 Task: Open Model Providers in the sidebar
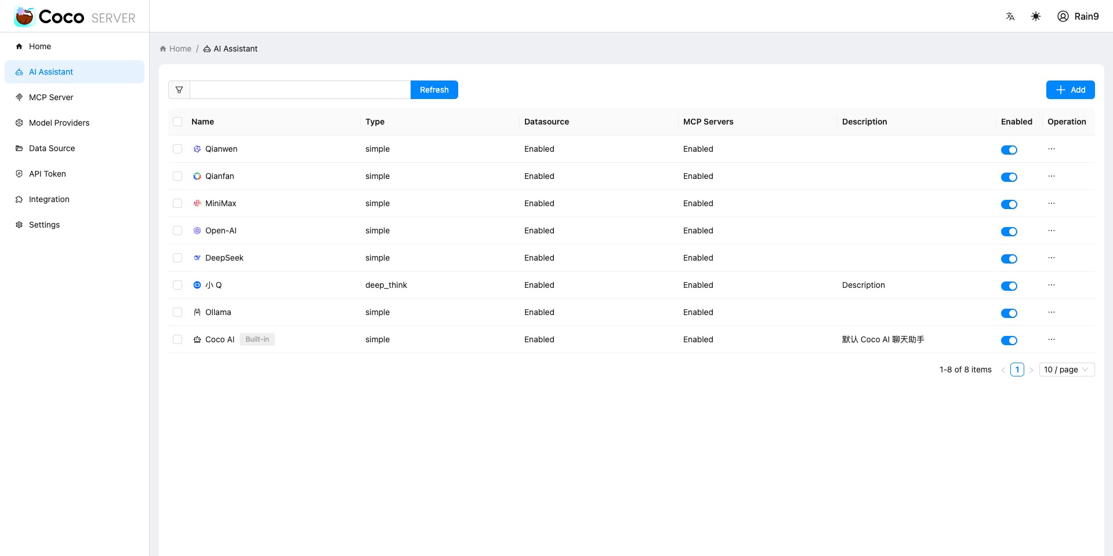(74, 123)
